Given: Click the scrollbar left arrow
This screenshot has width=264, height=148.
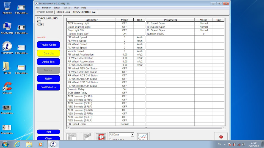Looking at the screenshot, I should (x=68, y=127).
